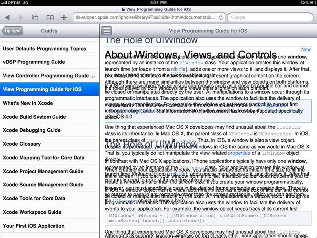The image size is (317, 238).
Task: Open the bookmarks book icon
Action: click(x=50, y=18)
